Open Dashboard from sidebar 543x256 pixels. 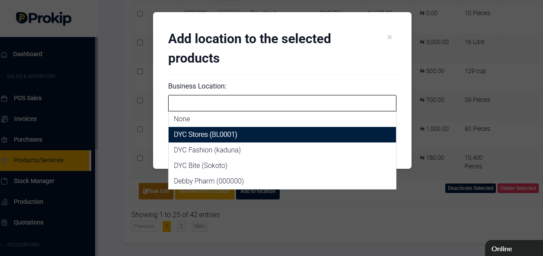point(28,54)
